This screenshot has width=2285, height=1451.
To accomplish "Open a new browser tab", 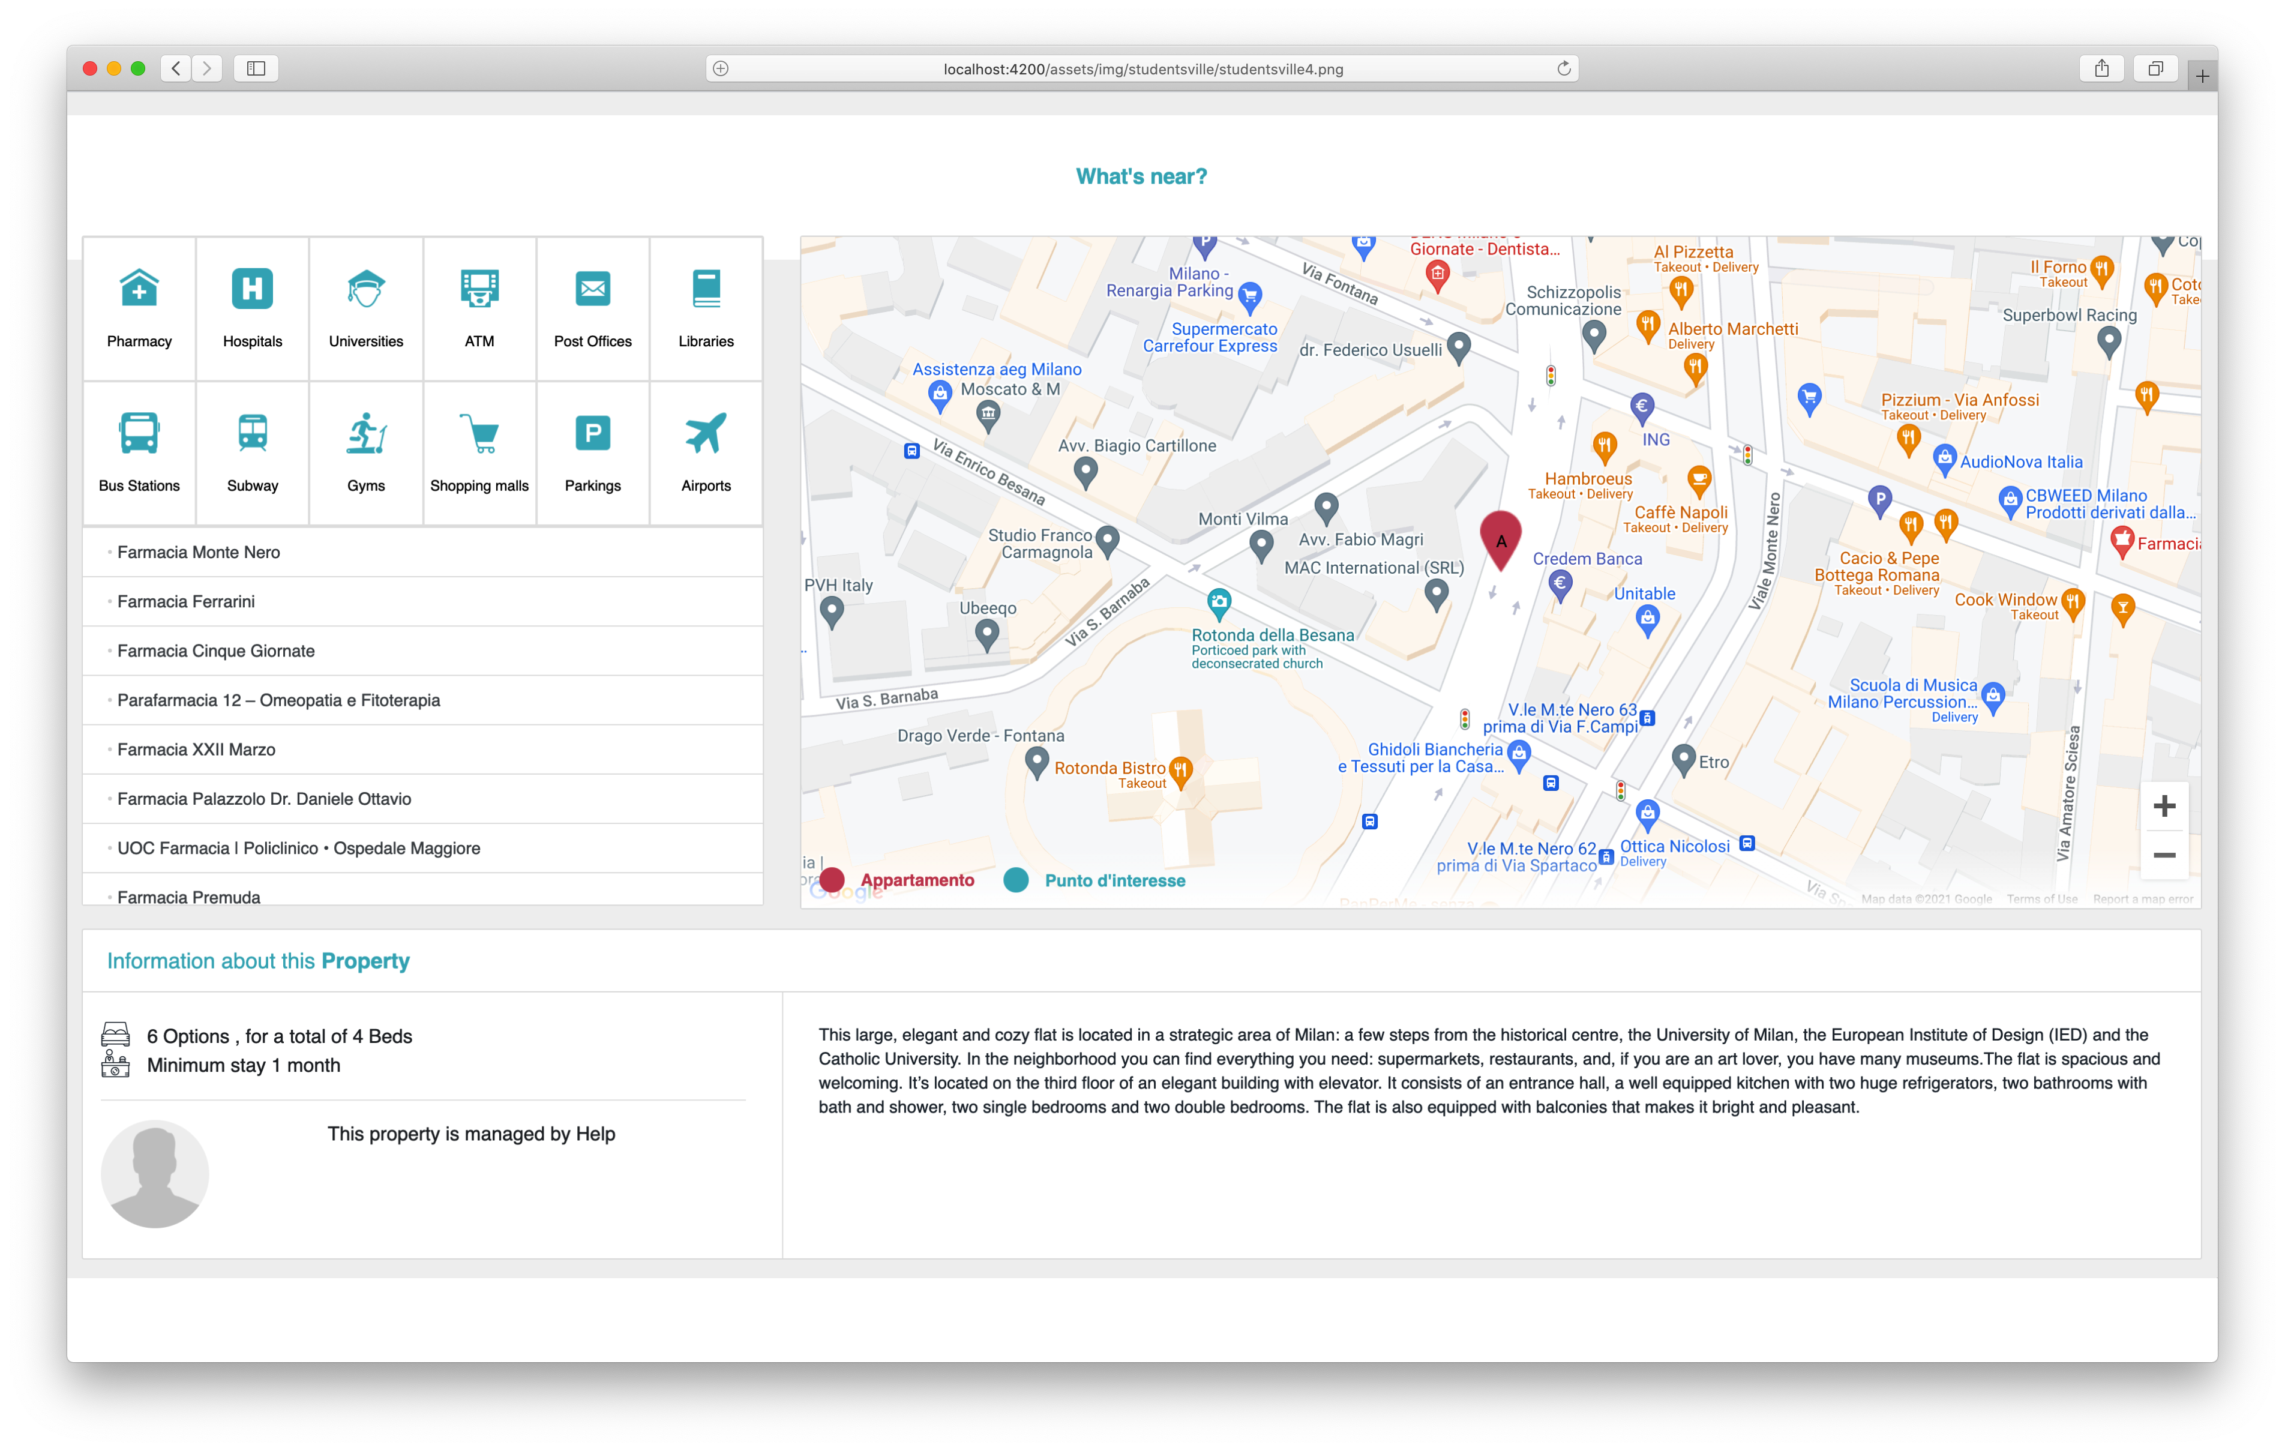I will 2202,76.
